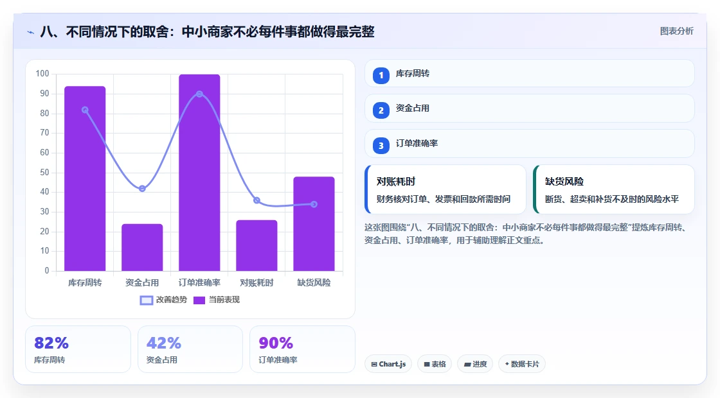The height and width of the screenshot is (398, 720).
Task: Click numbered badge 3 for 订单准确率
Action: click(x=381, y=146)
